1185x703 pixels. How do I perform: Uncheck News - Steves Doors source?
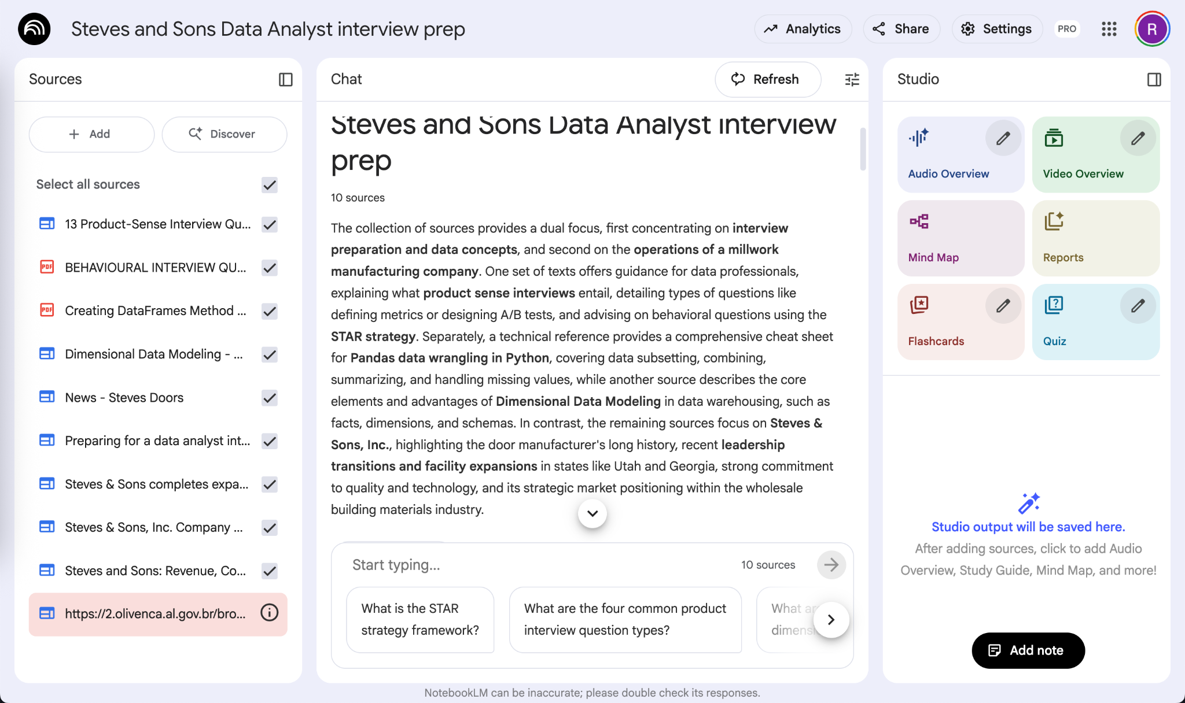[x=270, y=398]
